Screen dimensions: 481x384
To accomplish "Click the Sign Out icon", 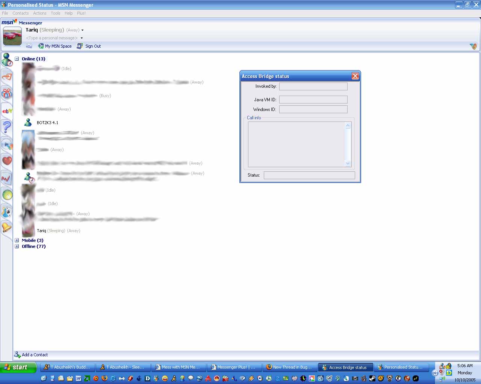I will pyautogui.click(x=80, y=46).
